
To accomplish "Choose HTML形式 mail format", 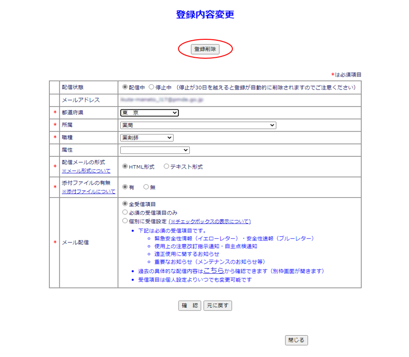I will click(125, 166).
